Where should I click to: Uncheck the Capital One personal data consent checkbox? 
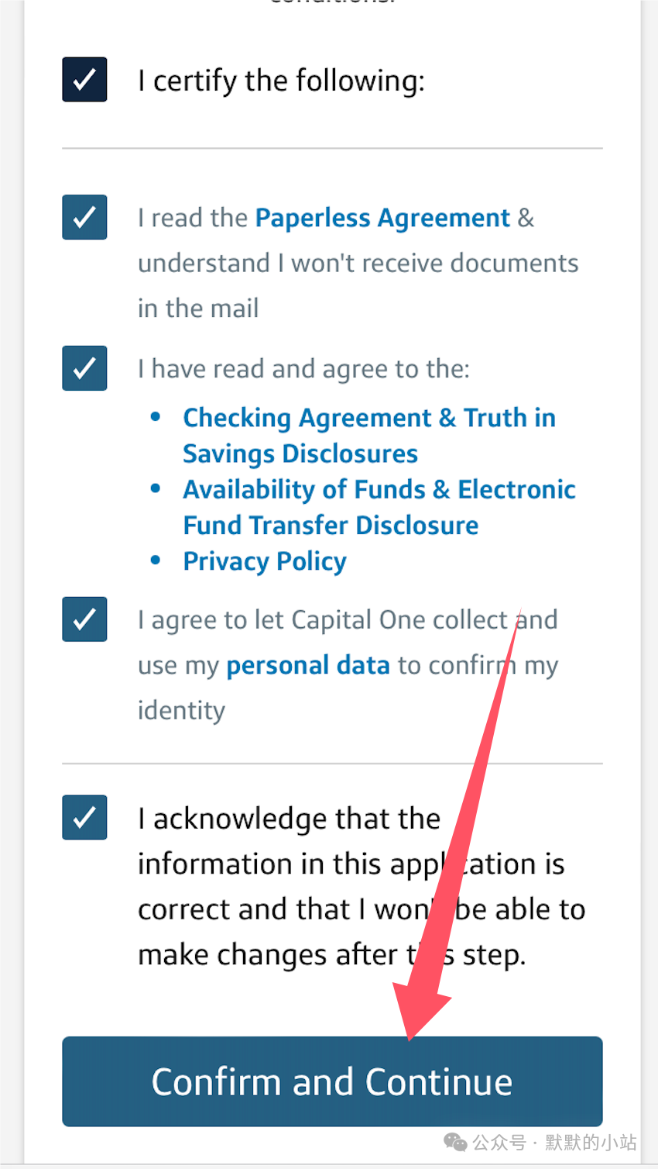[x=84, y=619]
